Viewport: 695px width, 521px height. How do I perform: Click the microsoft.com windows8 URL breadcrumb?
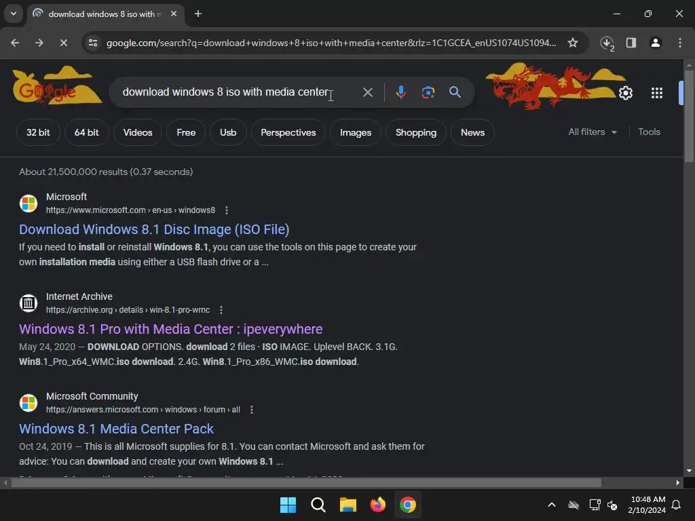[130, 210]
